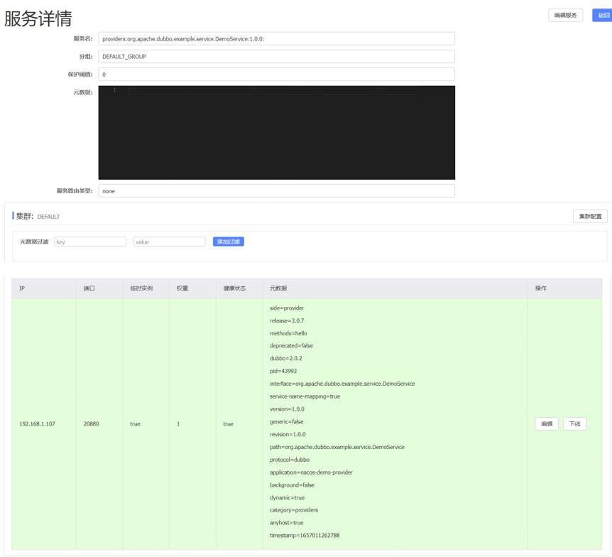612x557 pixels.
Task: Click the application=nacos-demo-provider metadata line
Action: coord(311,472)
